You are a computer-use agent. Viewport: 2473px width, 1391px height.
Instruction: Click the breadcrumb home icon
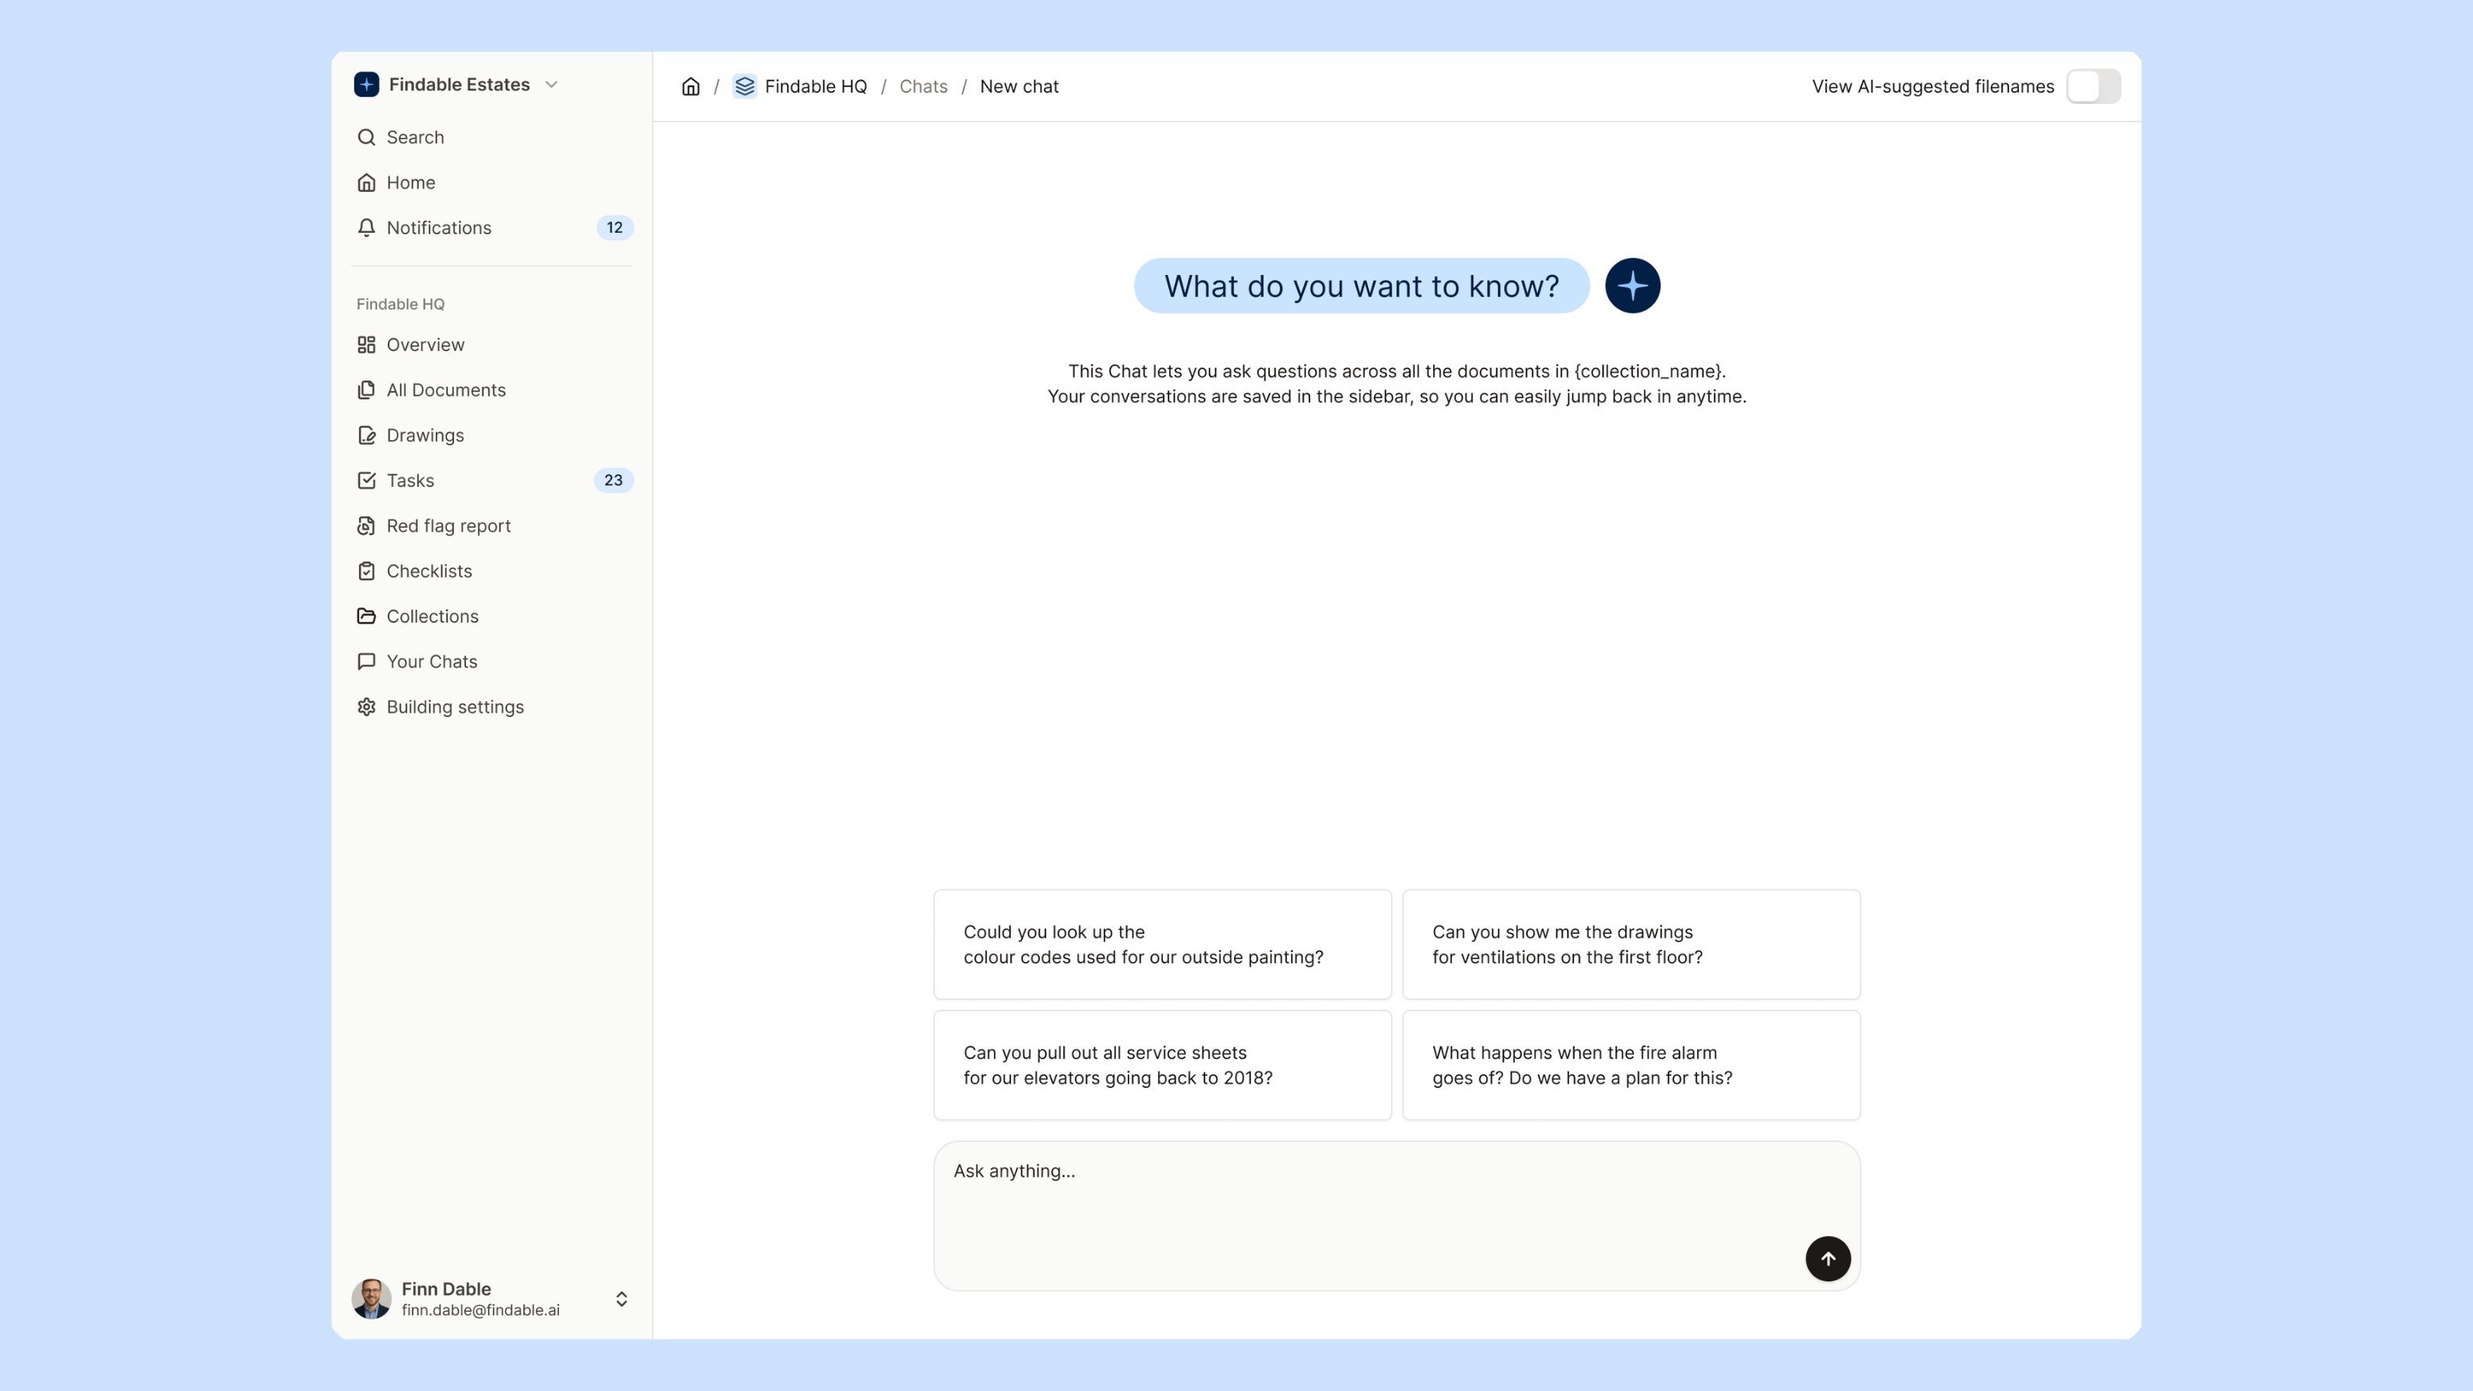click(690, 86)
